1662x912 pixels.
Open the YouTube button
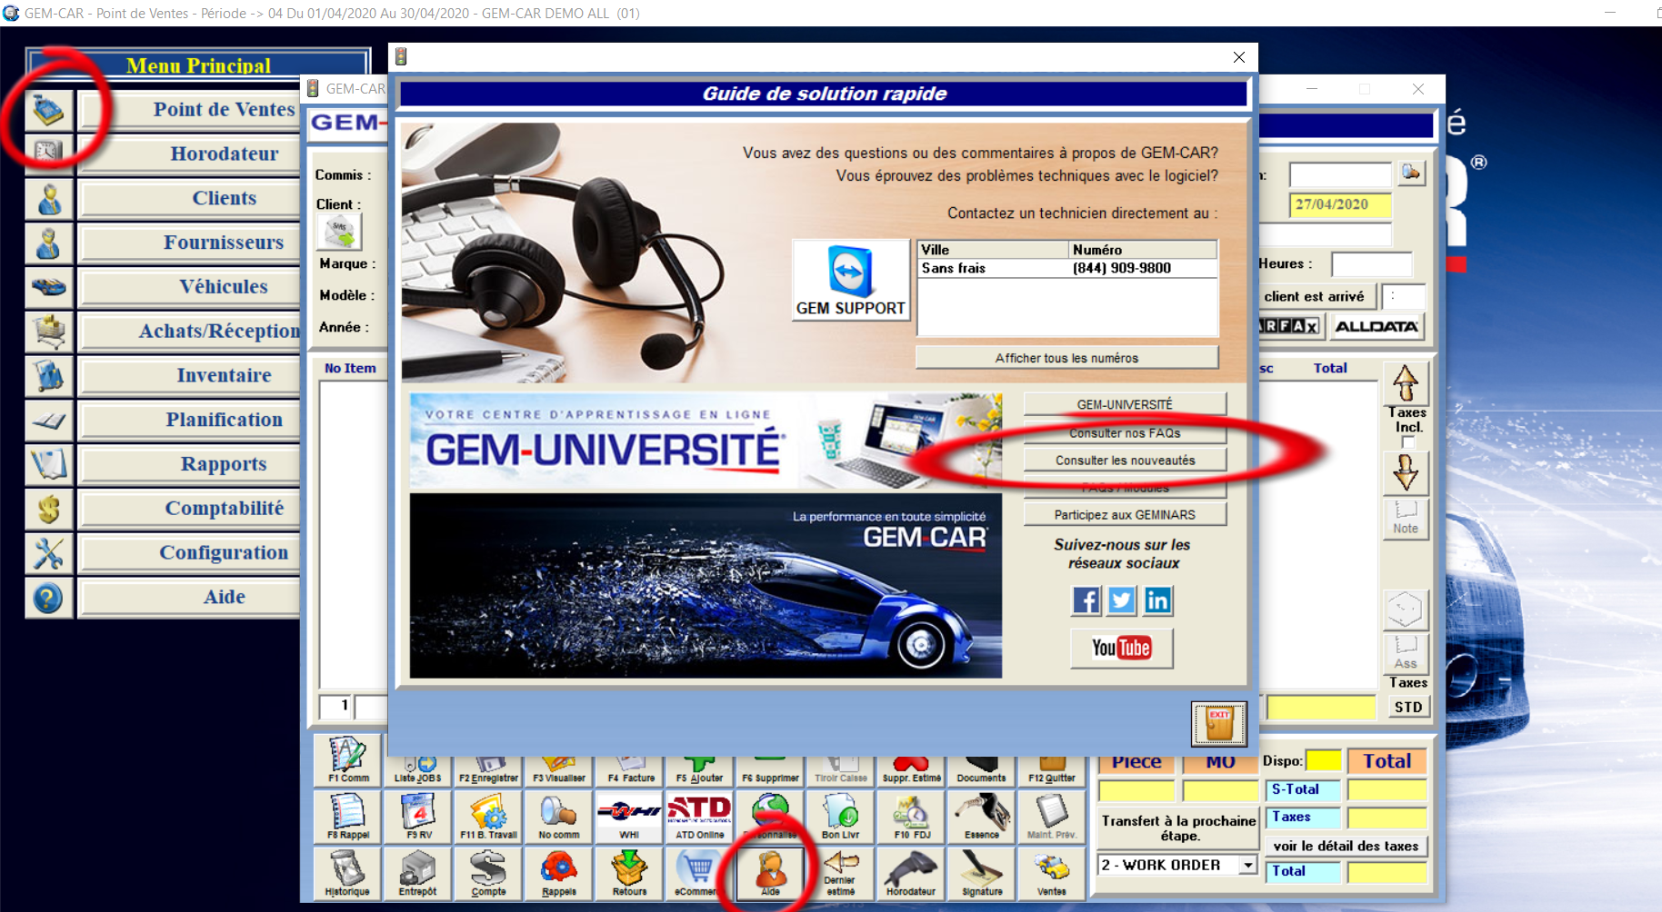[x=1122, y=648]
